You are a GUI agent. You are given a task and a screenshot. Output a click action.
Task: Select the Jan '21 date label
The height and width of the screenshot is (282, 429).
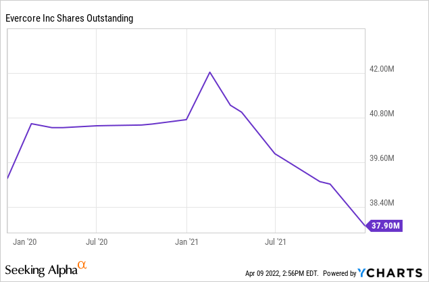coord(186,240)
